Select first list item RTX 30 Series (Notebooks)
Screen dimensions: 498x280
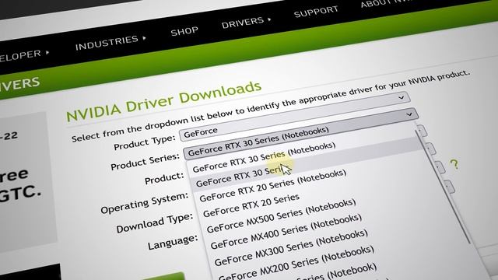point(264,157)
